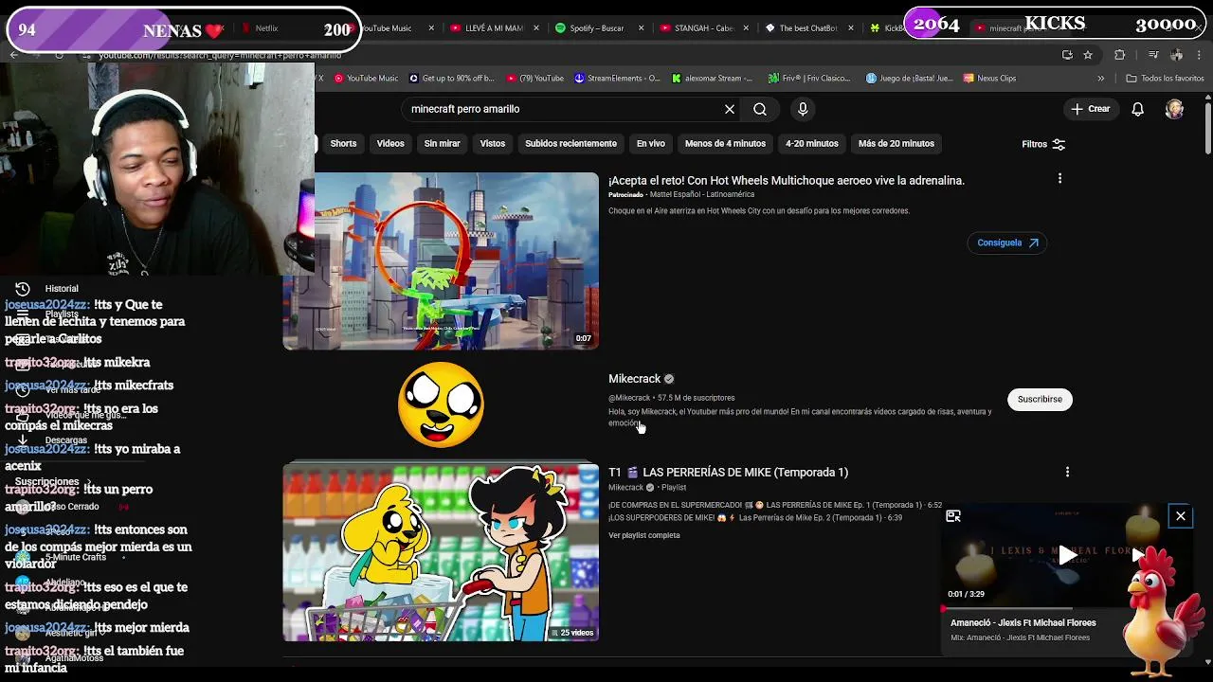Click the Crear button

[x=1091, y=109]
